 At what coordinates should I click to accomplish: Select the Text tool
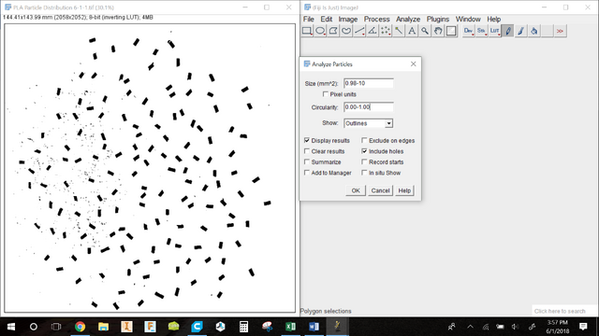[x=412, y=31]
